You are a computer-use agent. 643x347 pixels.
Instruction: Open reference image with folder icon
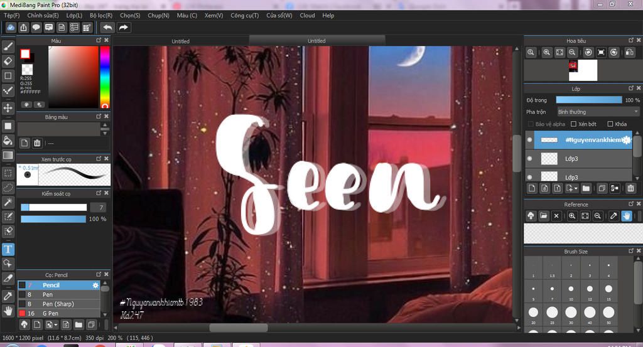(x=543, y=216)
